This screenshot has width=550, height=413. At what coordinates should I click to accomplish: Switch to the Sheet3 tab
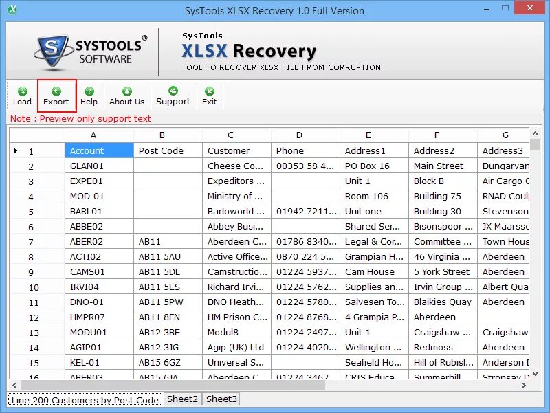pyautogui.click(x=221, y=399)
